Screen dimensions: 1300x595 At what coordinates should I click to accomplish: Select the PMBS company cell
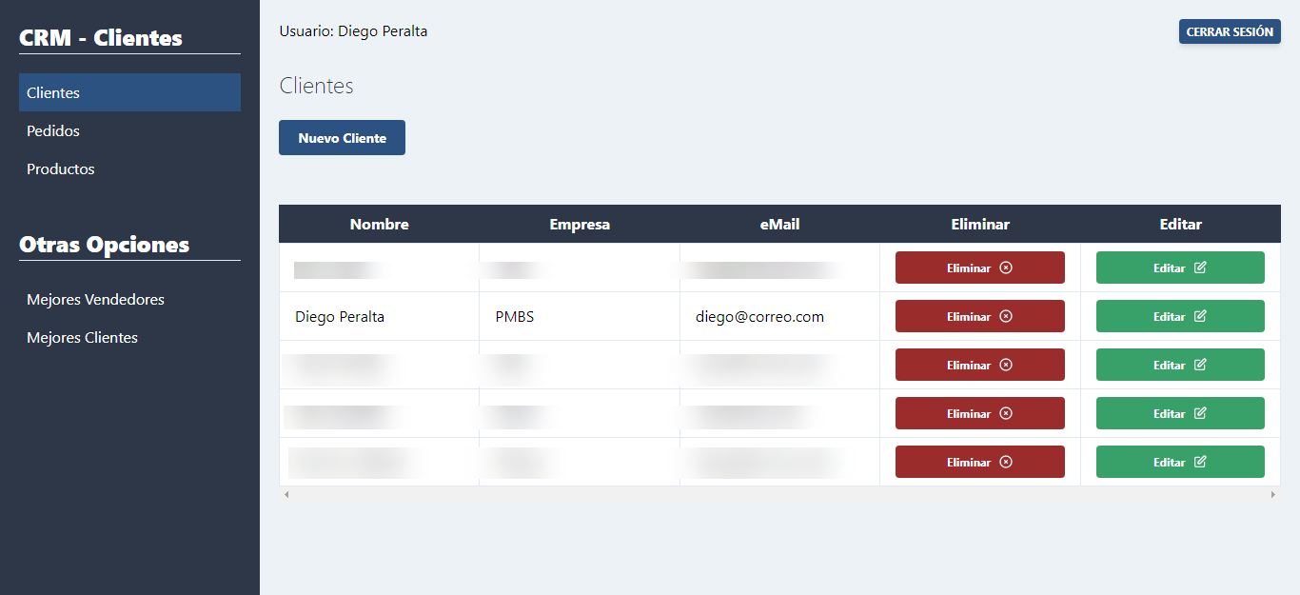click(580, 316)
